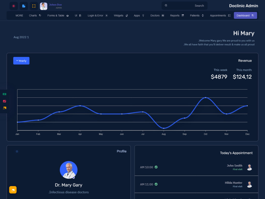
Task: Expand the Doctors menu in the navigation bar
Action: tap(157, 16)
